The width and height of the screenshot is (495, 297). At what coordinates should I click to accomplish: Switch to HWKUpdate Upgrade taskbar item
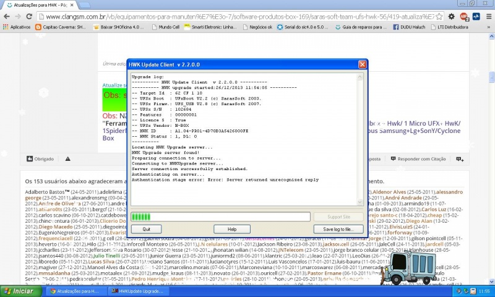[137, 291]
